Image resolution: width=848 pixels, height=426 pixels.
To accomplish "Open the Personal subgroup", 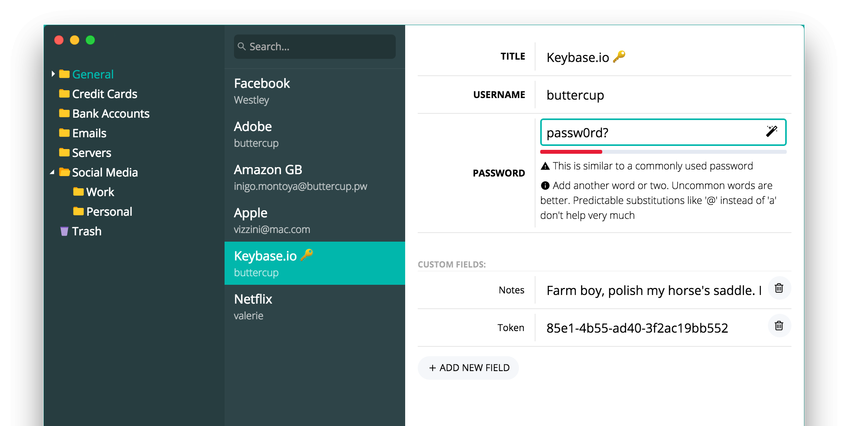I will [109, 212].
